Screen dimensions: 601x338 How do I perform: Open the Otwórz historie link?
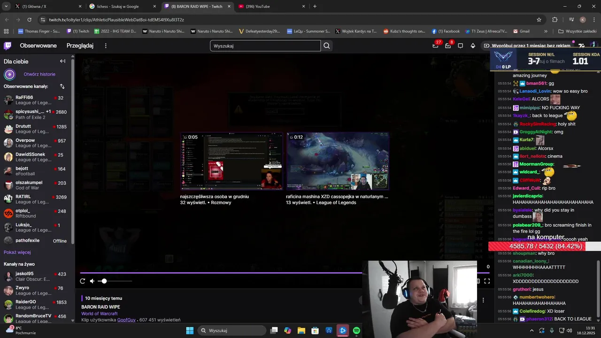(39, 74)
